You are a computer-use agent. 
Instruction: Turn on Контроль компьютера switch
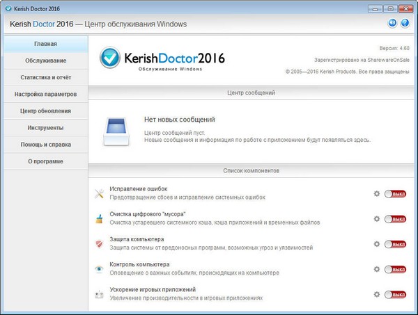(x=395, y=270)
